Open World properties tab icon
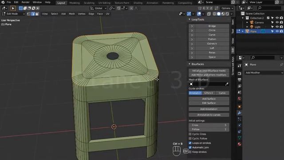The width and height of the screenshot is (284, 160). click(240, 99)
